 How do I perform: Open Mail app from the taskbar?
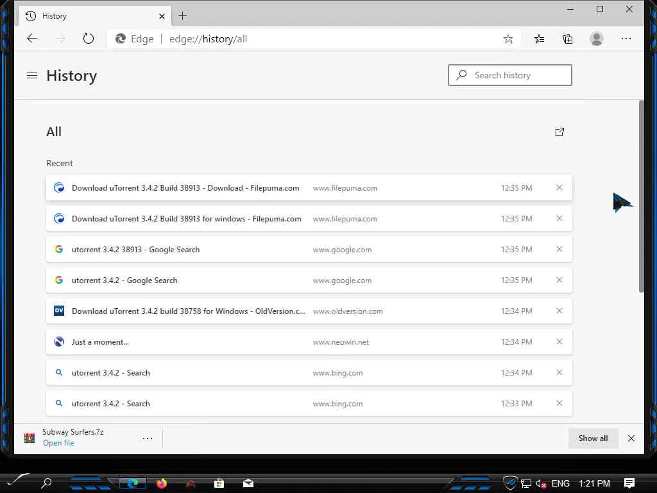(x=248, y=483)
